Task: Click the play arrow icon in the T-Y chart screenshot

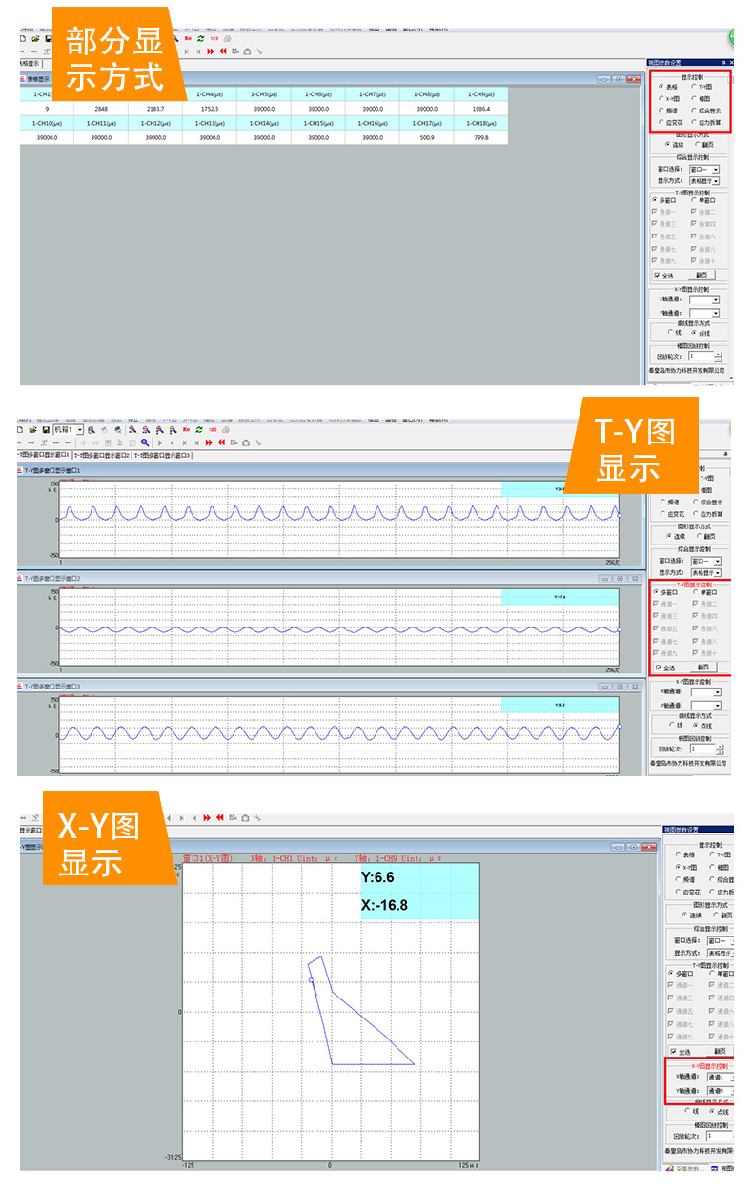Action: [x=159, y=442]
